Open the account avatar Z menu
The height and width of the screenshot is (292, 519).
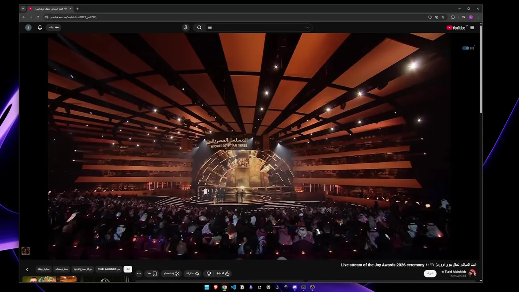28,28
